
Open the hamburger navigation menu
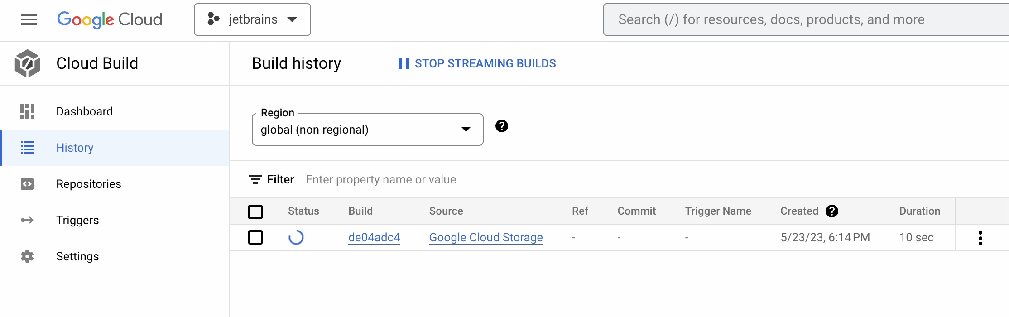[29, 19]
